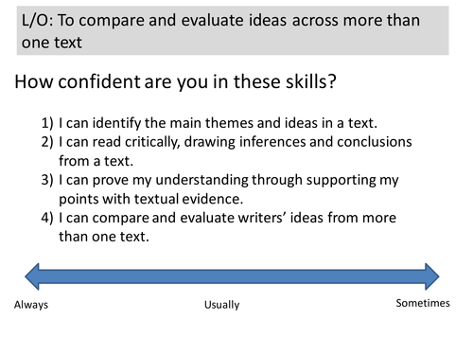
Task: Click the "Always" label
Action: (x=31, y=305)
